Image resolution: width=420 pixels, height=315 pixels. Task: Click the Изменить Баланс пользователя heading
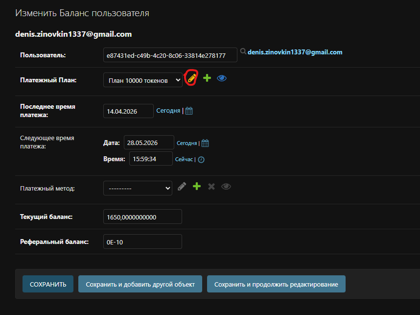pyautogui.click(x=82, y=13)
